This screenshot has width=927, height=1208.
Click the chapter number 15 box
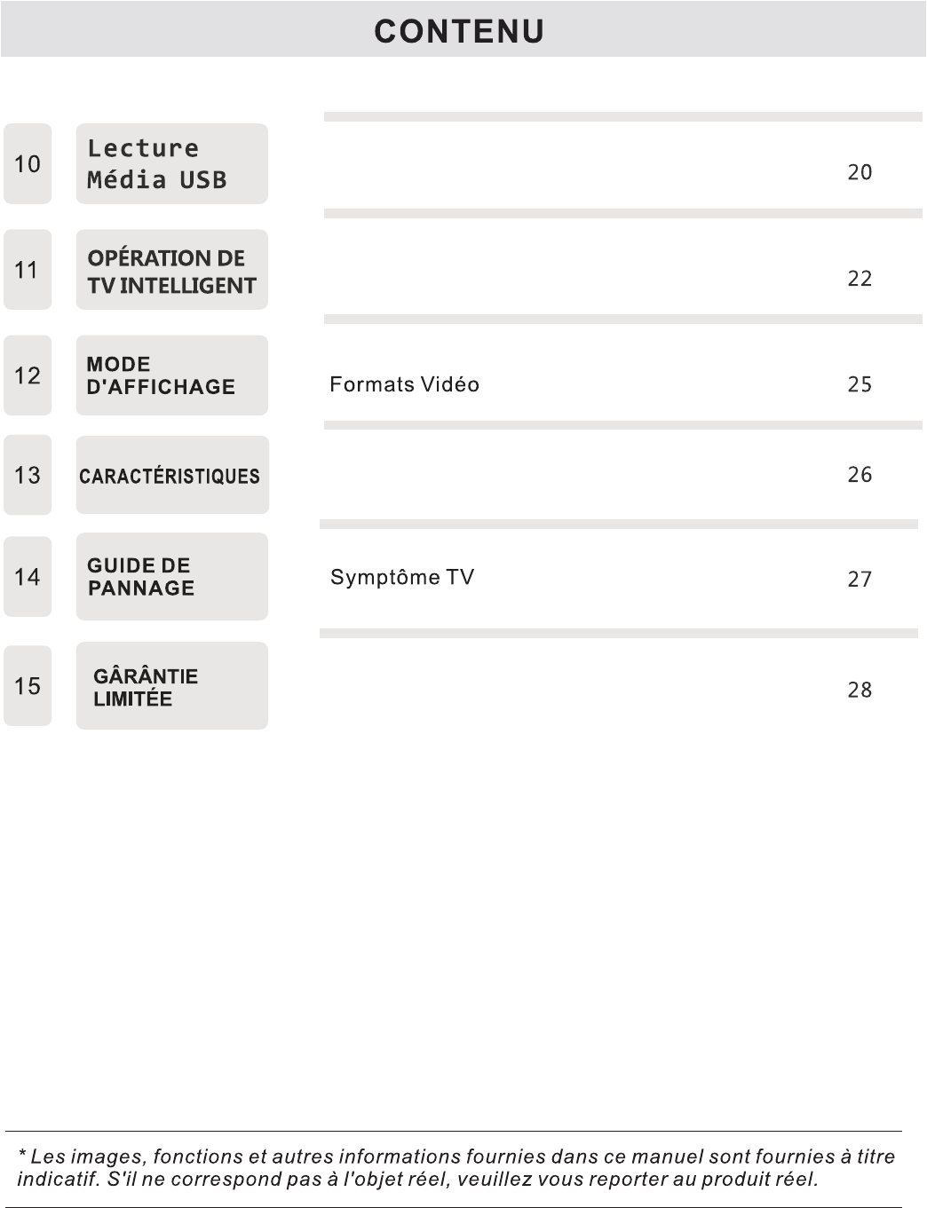click(x=28, y=686)
